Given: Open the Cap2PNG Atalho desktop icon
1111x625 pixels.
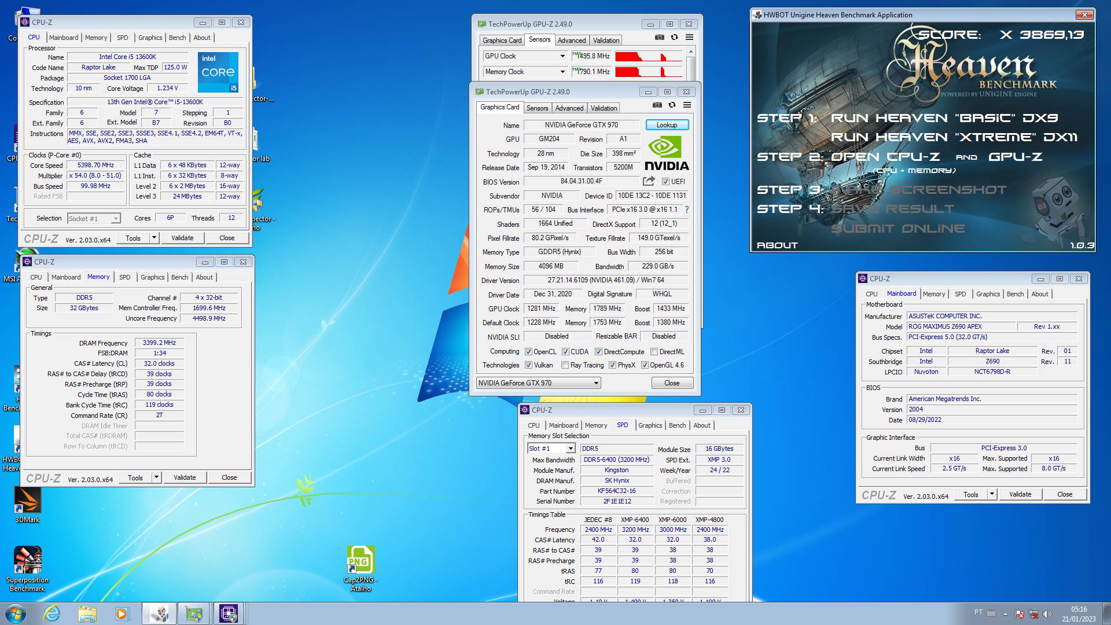Looking at the screenshot, I should [360, 568].
